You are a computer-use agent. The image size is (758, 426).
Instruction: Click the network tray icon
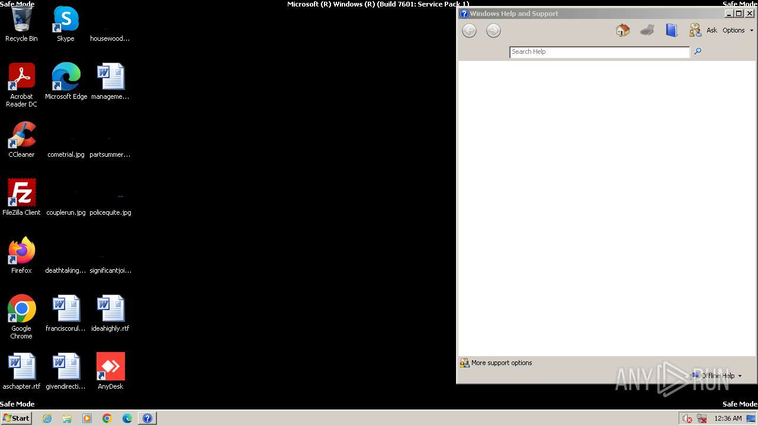[702, 419]
